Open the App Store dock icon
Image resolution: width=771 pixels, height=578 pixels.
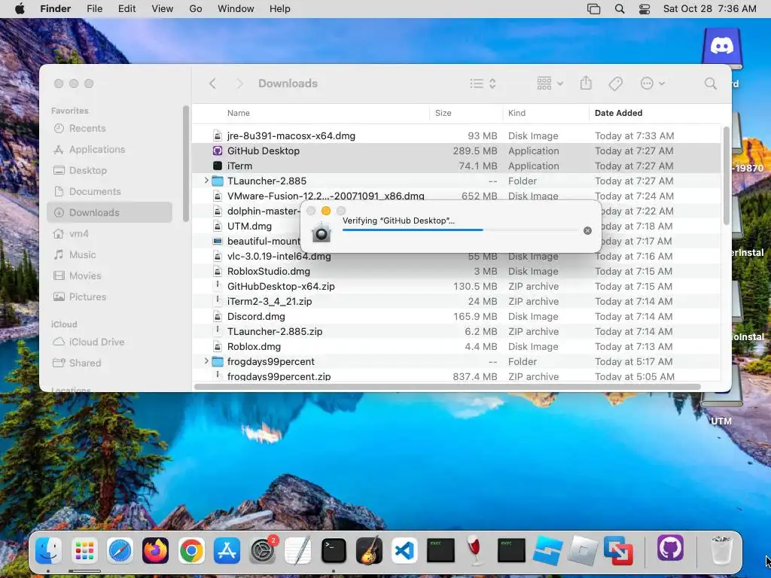[x=227, y=550]
